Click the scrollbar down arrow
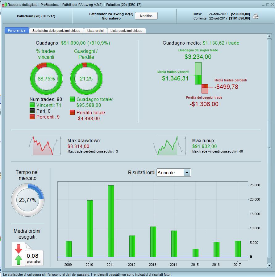 pos(269,265)
